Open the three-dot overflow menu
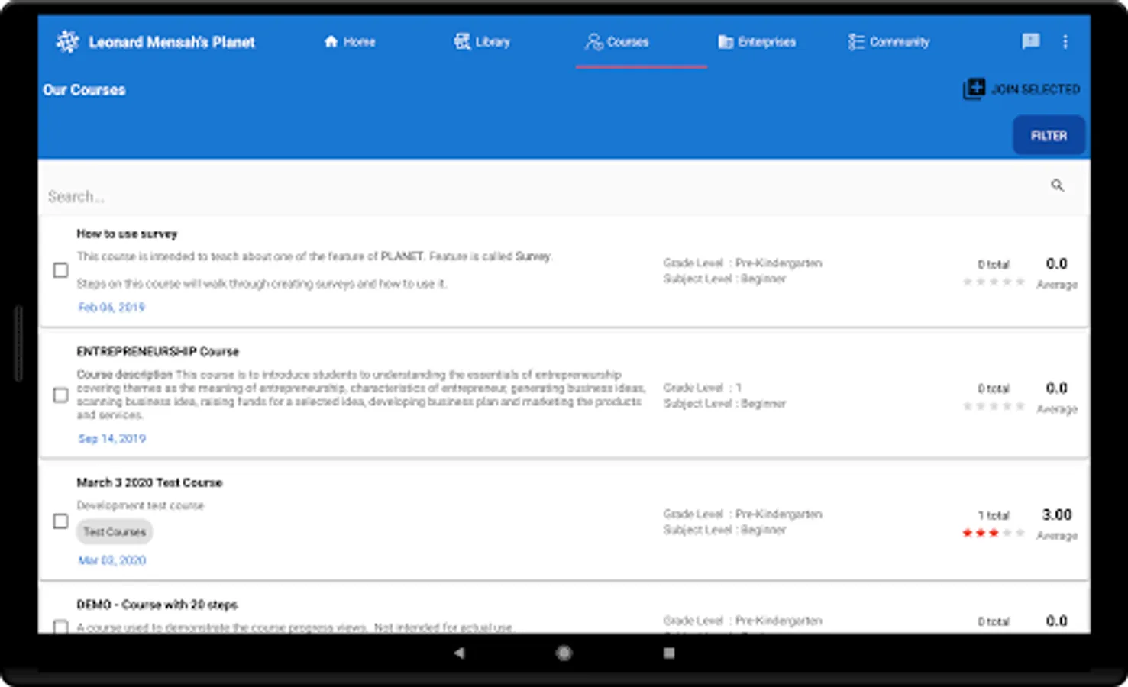 tap(1065, 42)
